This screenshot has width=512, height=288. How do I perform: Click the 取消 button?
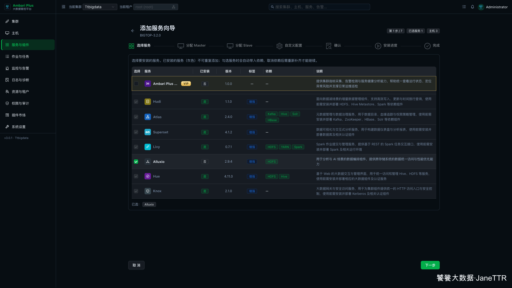(x=136, y=265)
